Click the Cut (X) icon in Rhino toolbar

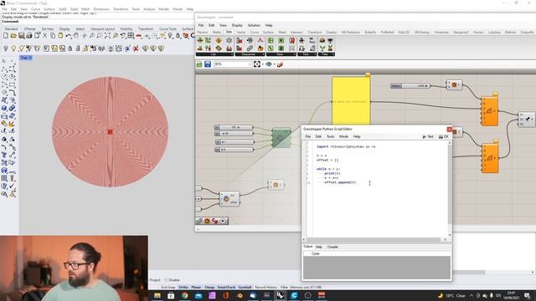(x=44, y=36)
